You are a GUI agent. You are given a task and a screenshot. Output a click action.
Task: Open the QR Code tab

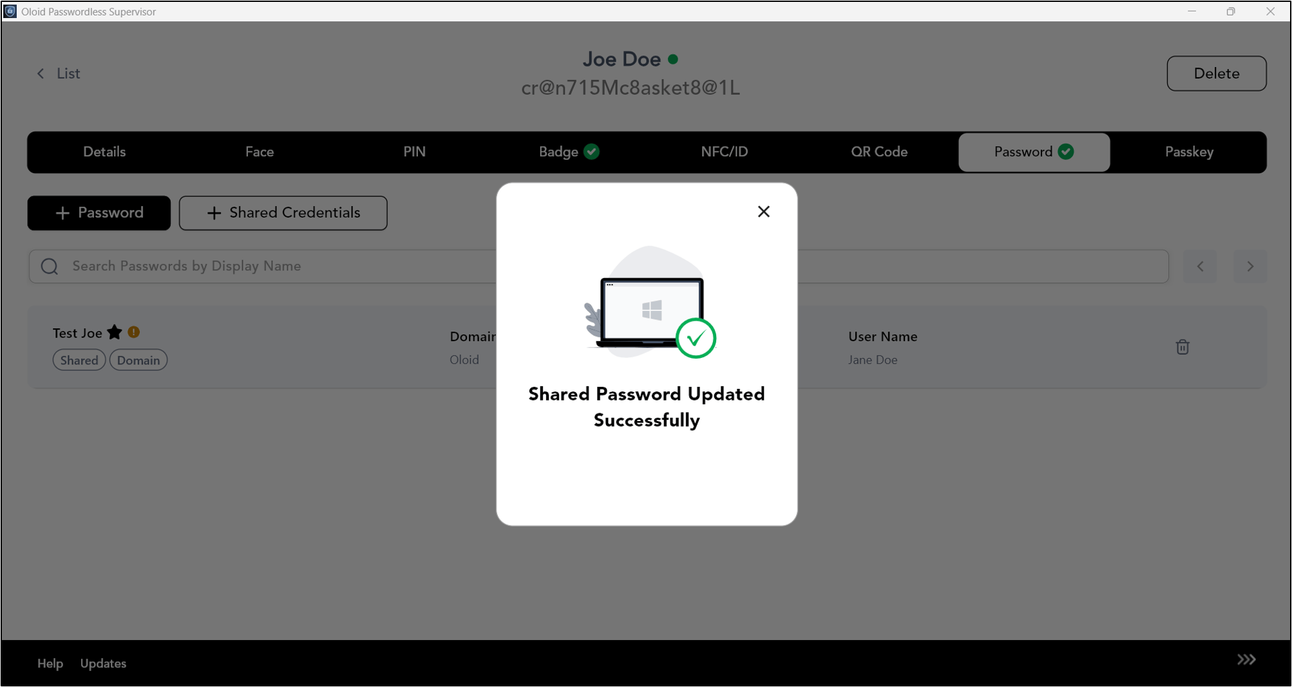click(x=879, y=152)
